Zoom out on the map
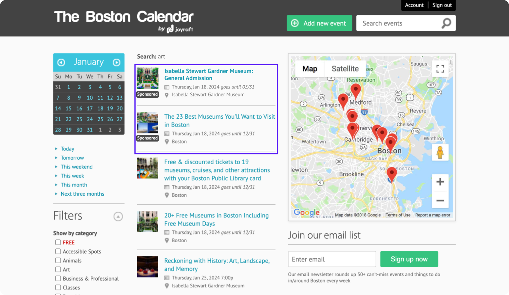This screenshot has width=509, height=295. pyautogui.click(x=440, y=200)
